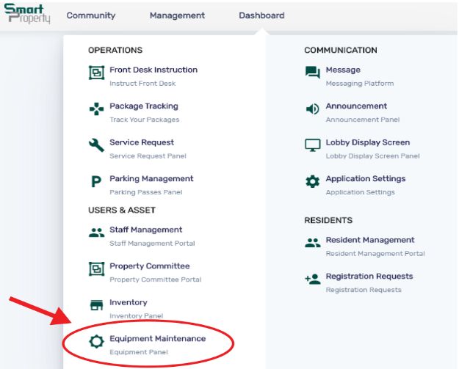Click the Staff Management people icon
The width and height of the screenshot is (459, 369).
tap(96, 233)
